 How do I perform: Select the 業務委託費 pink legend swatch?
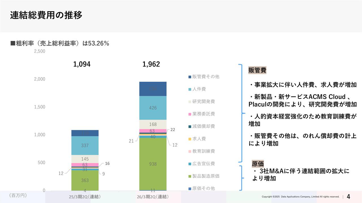tap(190, 114)
